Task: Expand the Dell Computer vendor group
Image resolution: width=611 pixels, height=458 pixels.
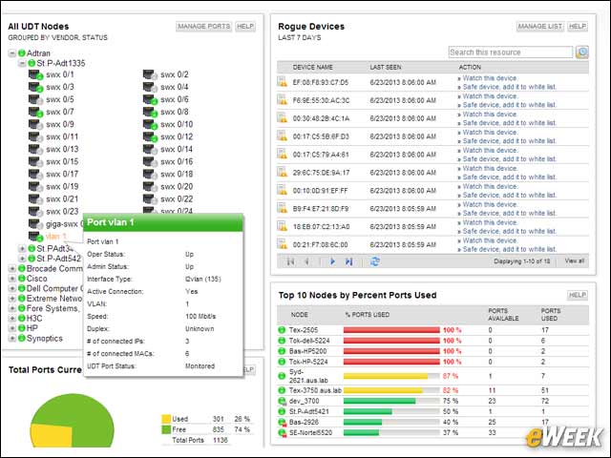Action: pos(12,288)
